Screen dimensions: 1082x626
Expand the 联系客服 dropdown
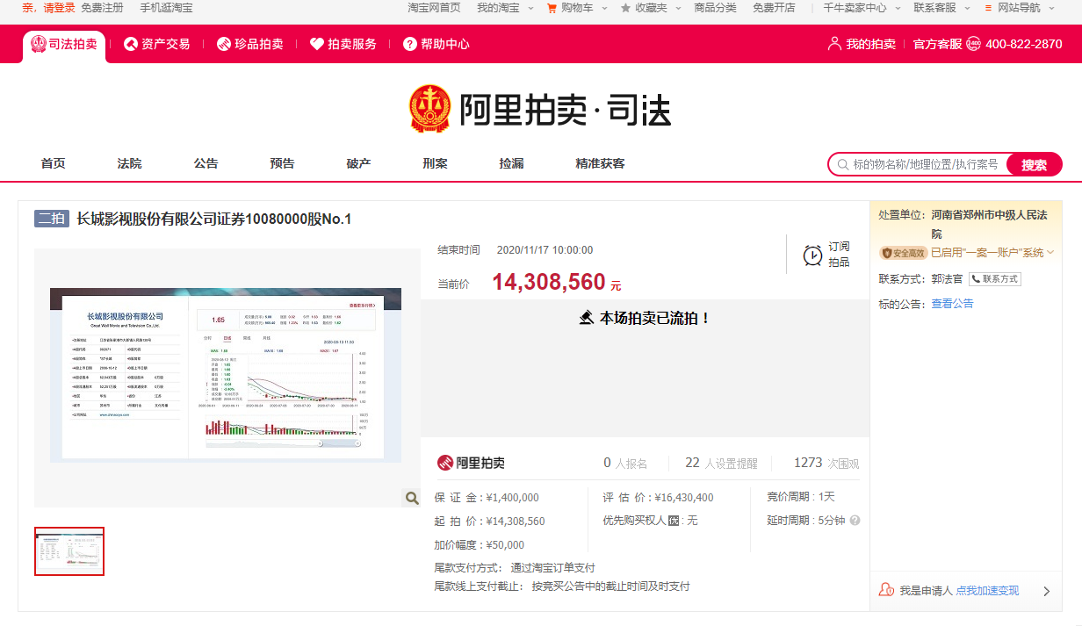point(941,8)
